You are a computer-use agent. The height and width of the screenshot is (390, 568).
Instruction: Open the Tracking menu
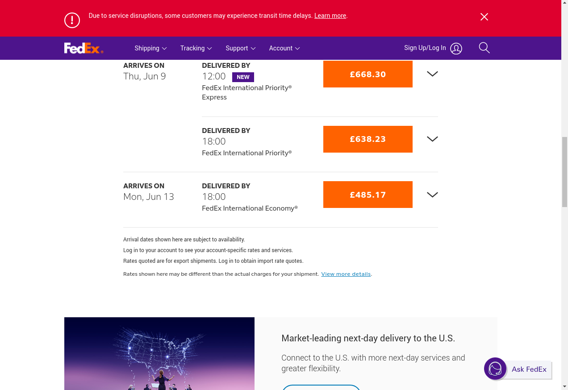196,48
